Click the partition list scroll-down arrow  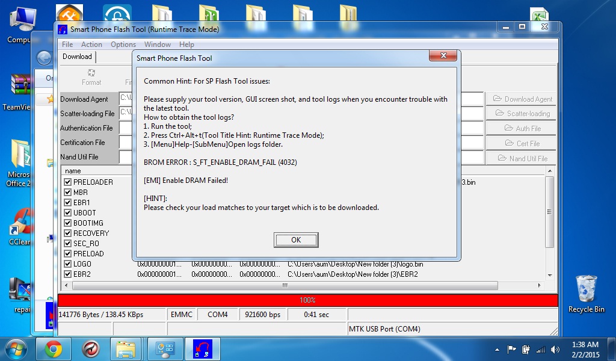coord(550,275)
